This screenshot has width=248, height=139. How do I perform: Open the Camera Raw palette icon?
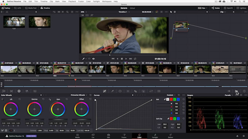(x=4, y=91)
